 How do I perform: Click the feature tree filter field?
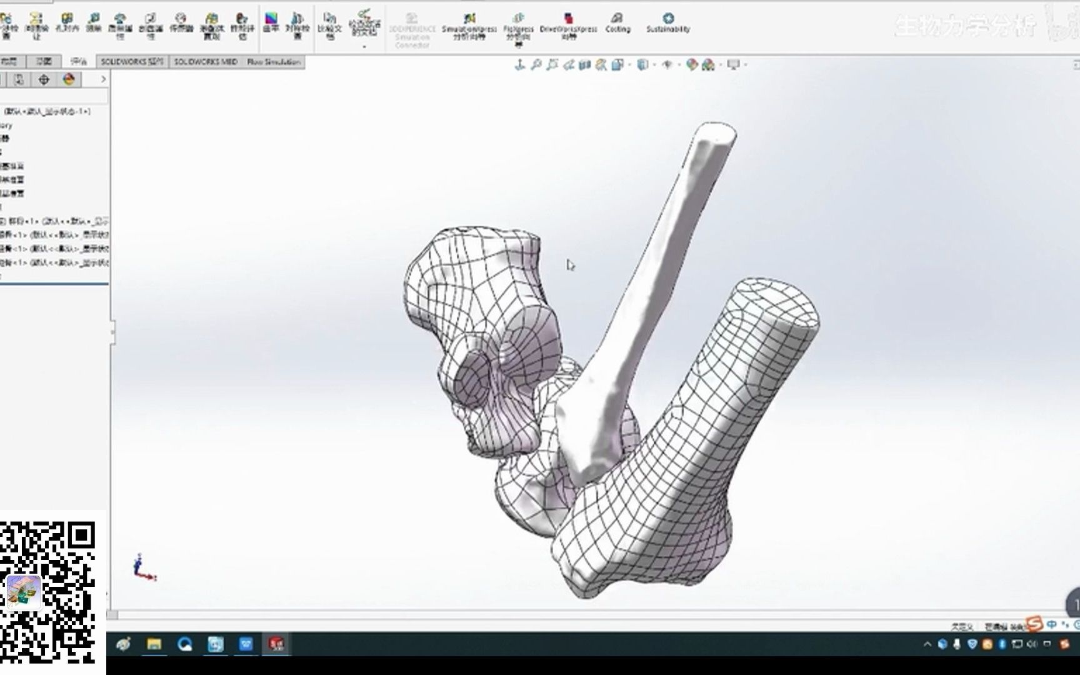(x=54, y=96)
